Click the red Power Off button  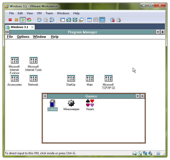click(10, 20)
